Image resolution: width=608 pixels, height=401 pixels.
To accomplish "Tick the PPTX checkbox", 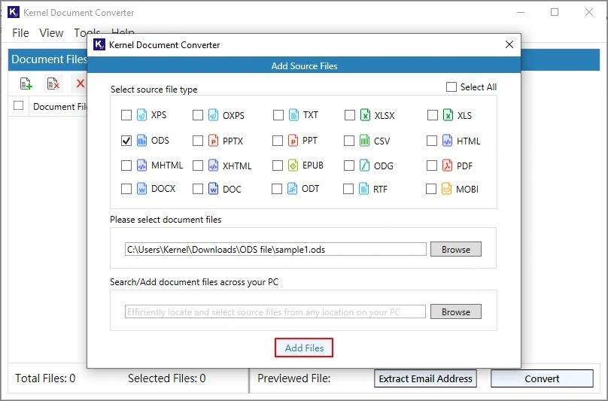I will [x=198, y=141].
